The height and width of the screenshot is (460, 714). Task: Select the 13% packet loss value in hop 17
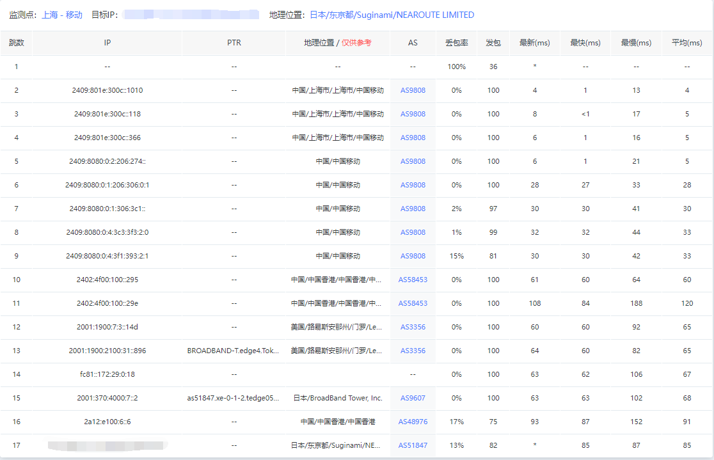457,445
